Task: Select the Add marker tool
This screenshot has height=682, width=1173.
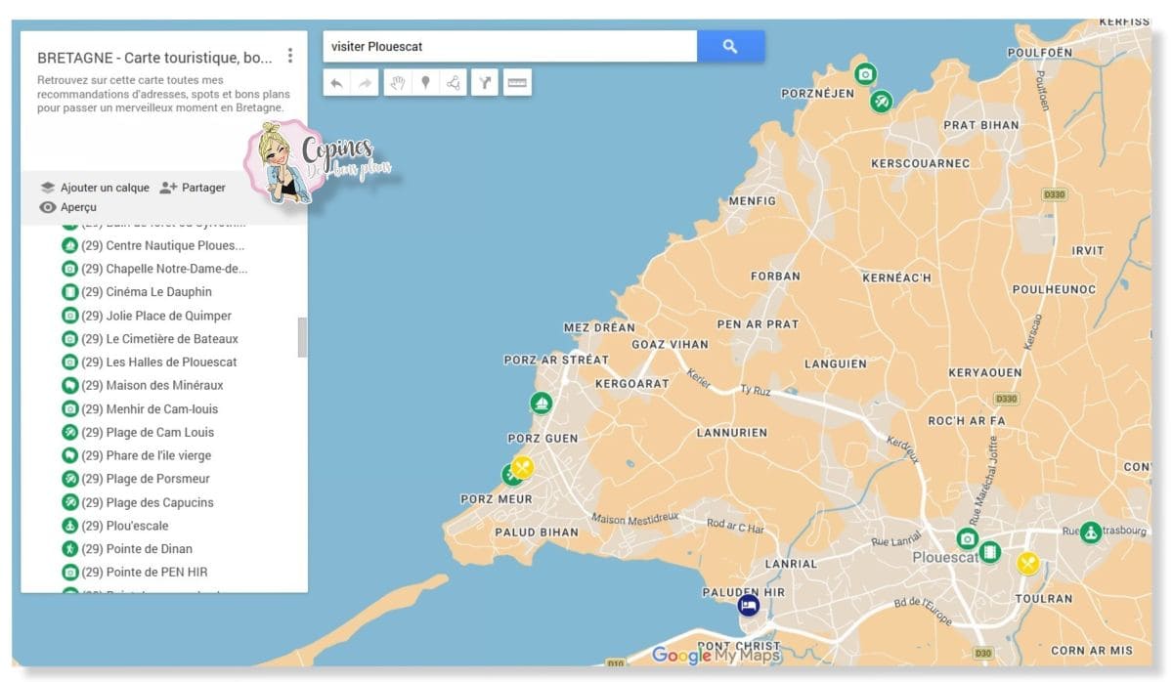Action: tap(425, 83)
